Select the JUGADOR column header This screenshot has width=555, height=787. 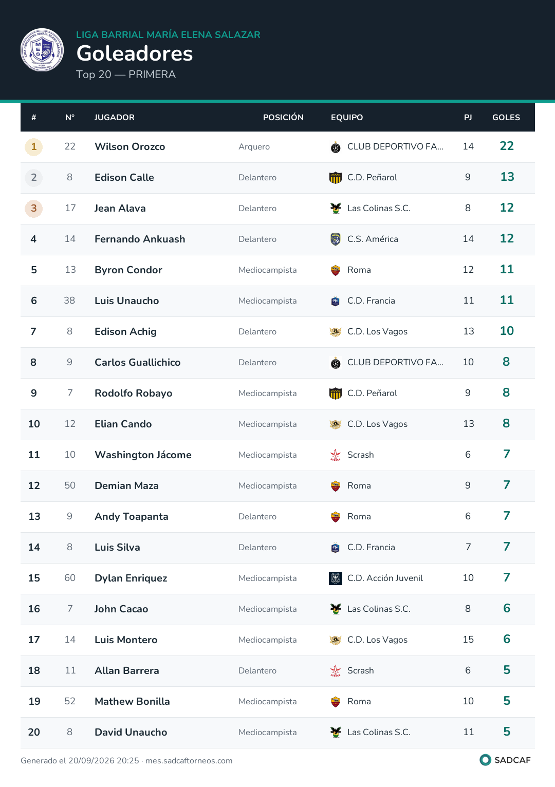tap(115, 118)
